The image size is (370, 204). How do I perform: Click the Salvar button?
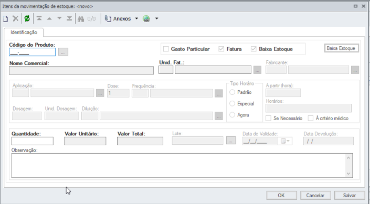click(x=350, y=196)
